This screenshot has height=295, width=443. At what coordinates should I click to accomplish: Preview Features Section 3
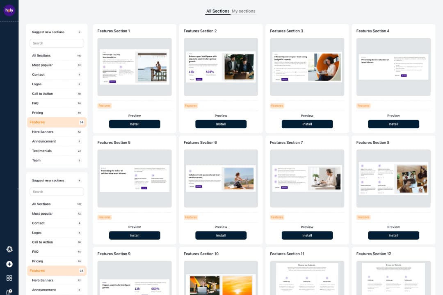click(307, 116)
